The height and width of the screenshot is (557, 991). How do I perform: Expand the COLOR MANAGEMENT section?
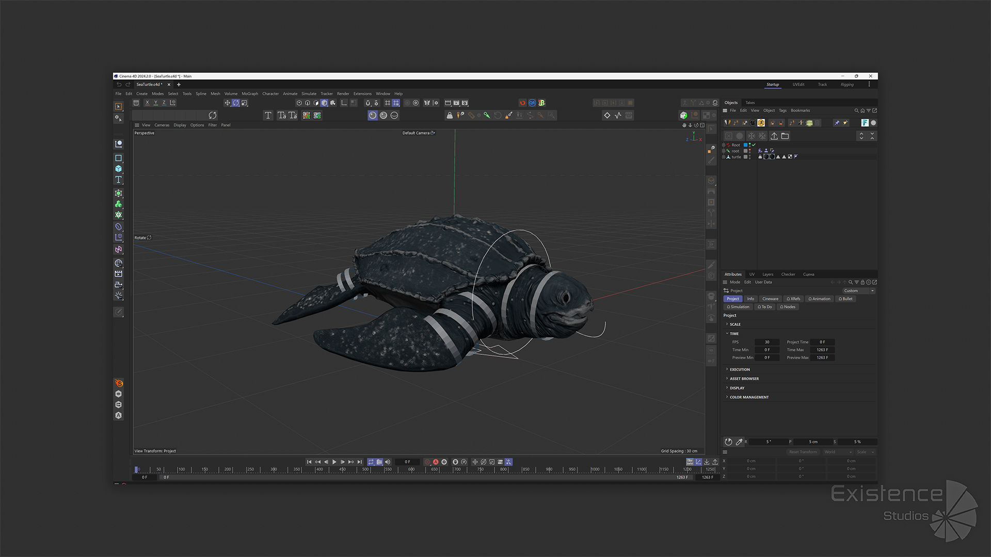[x=749, y=397]
